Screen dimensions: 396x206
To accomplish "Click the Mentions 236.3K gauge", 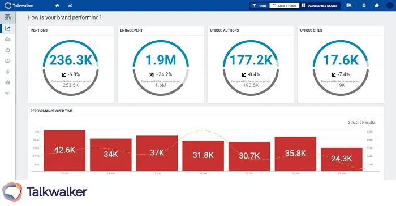I will (x=71, y=68).
